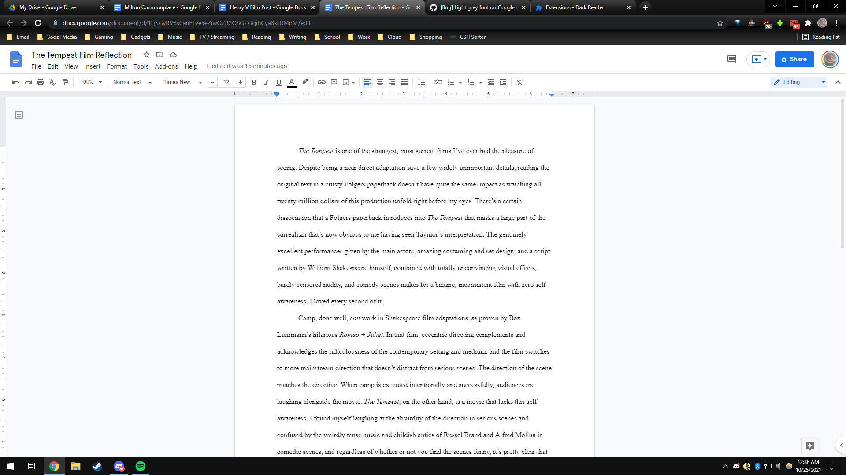The width and height of the screenshot is (846, 475).
Task: Open the comment history icon
Action: pyautogui.click(x=731, y=59)
